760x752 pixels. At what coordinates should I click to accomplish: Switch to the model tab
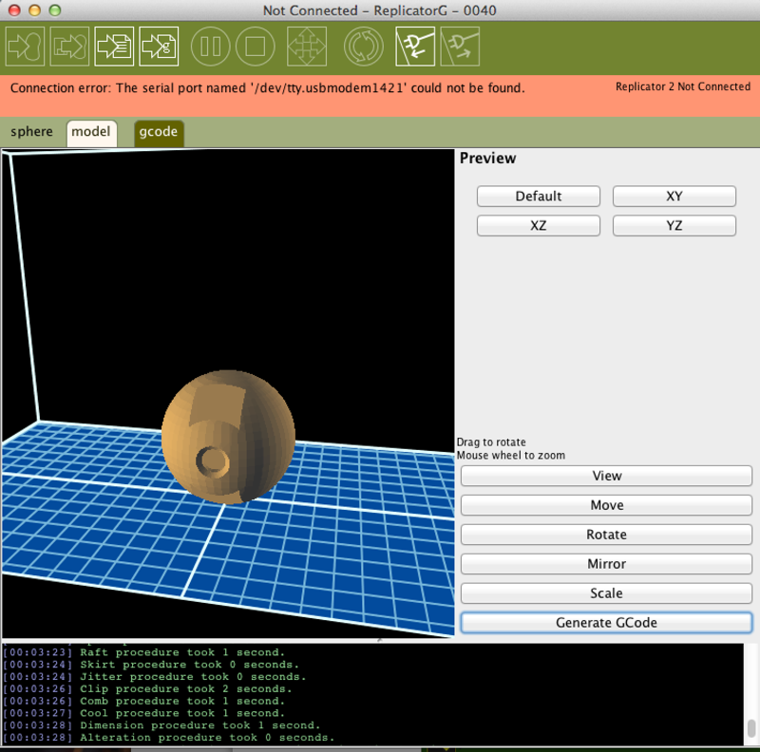pyautogui.click(x=91, y=132)
